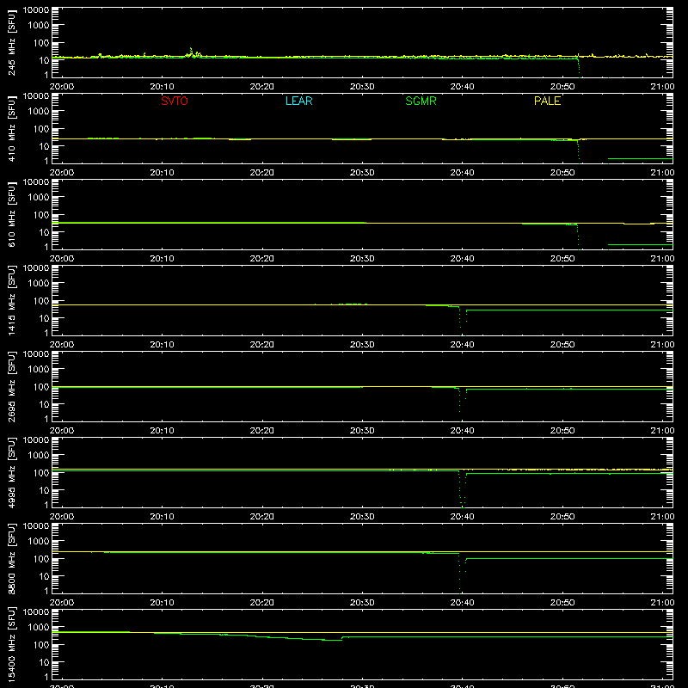Click the 20:50 tick label under 2695 MHz plot
The height and width of the screenshot is (688, 688).
tap(562, 431)
